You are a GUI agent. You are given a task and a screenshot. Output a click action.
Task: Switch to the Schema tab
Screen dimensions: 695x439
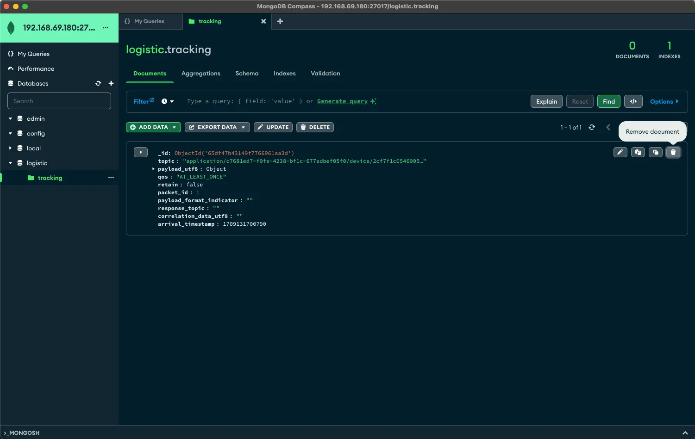tap(247, 74)
